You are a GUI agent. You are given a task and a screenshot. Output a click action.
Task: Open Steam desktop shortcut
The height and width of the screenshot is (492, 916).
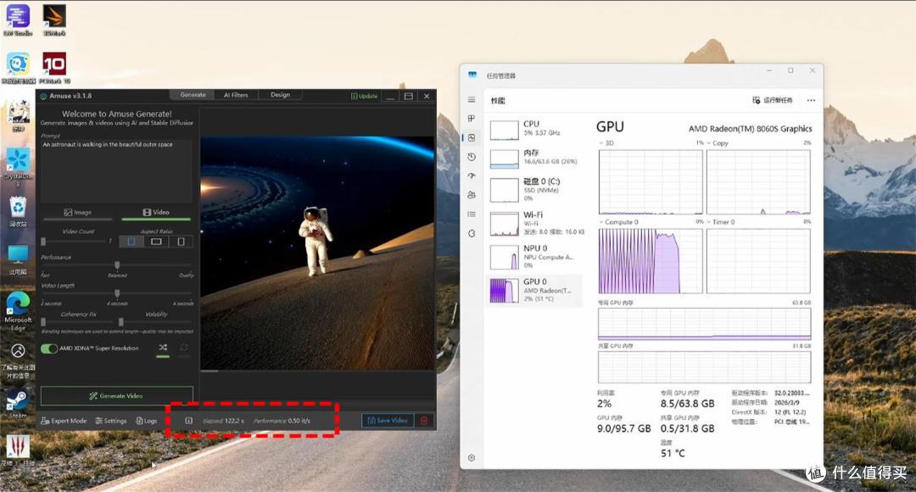[x=18, y=403]
